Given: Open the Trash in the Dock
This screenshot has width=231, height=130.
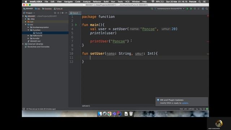Looking at the screenshot, I should coord(131,114).
